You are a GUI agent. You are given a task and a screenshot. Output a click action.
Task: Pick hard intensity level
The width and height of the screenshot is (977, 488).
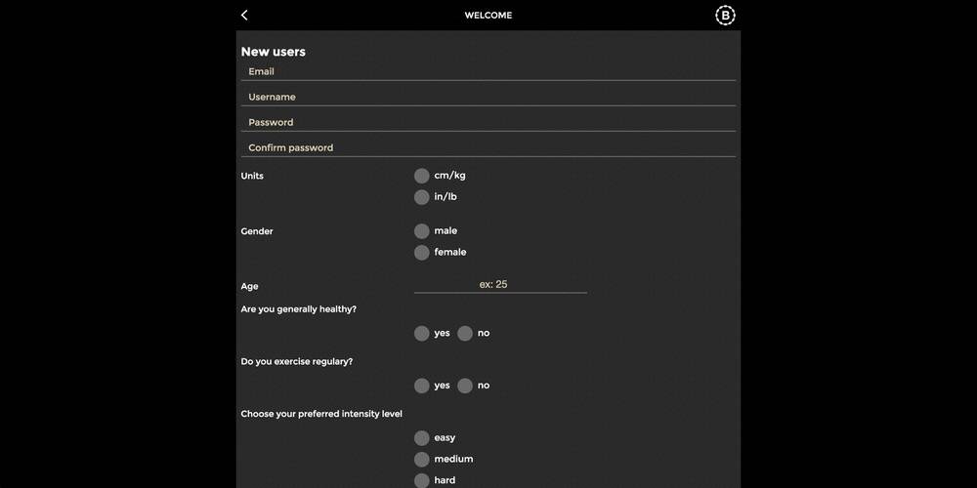click(x=422, y=480)
